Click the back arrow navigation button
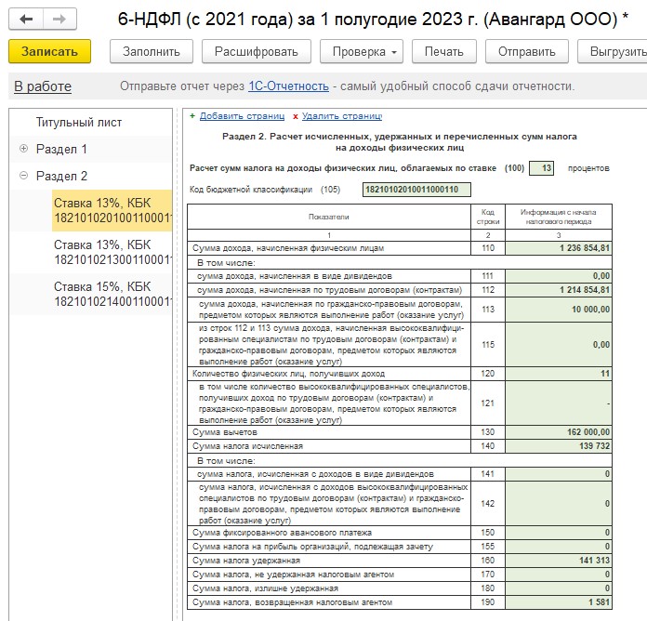 [x=26, y=19]
